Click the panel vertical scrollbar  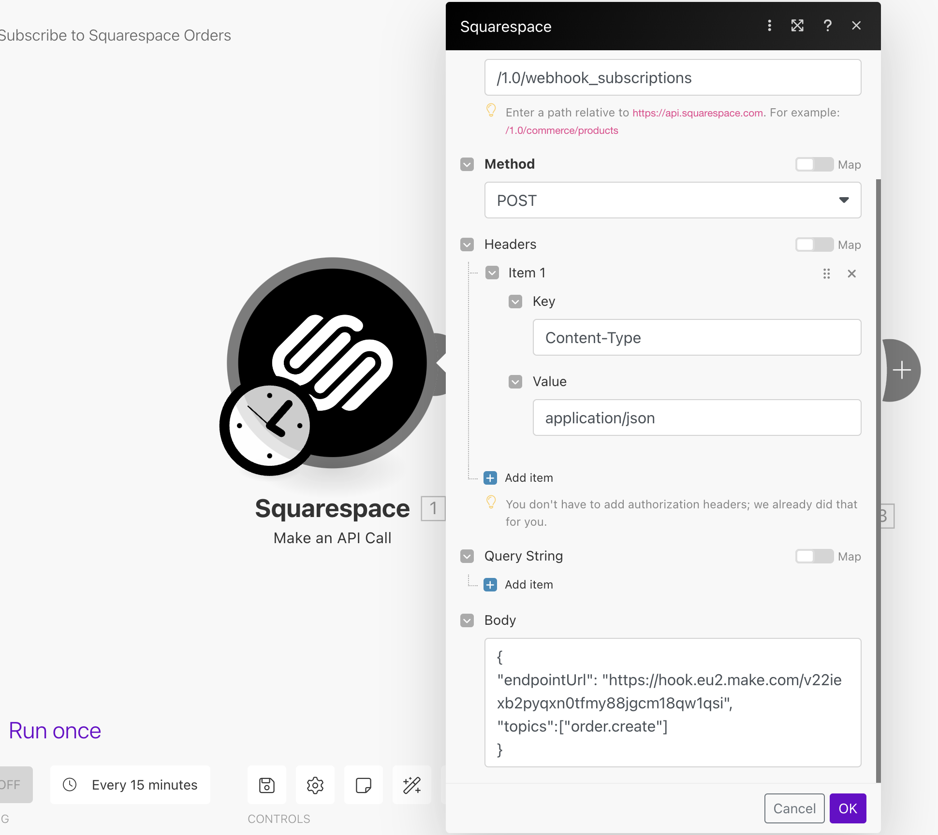[x=878, y=481]
